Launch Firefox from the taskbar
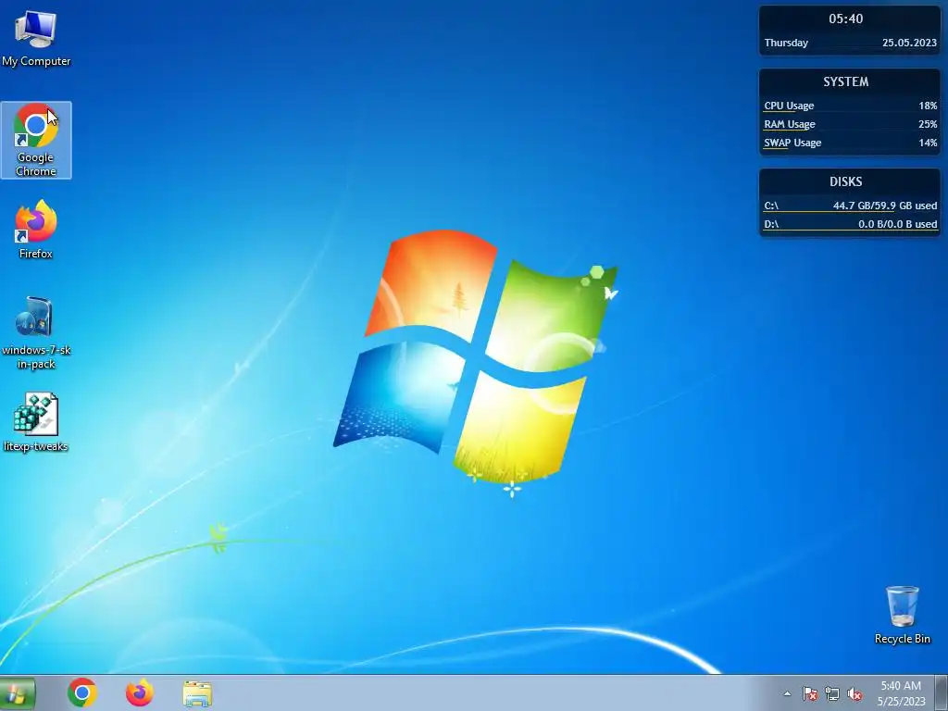The height and width of the screenshot is (711, 948). point(139,692)
